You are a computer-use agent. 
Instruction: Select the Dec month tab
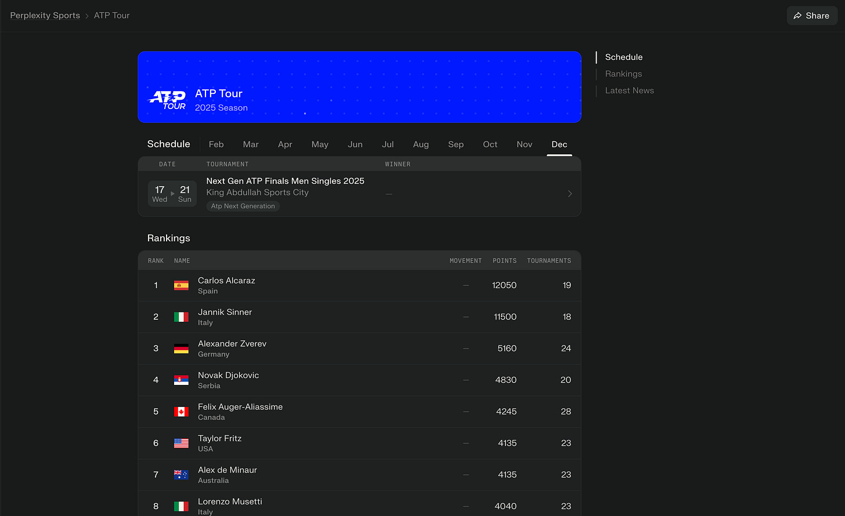(x=559, y=144)
